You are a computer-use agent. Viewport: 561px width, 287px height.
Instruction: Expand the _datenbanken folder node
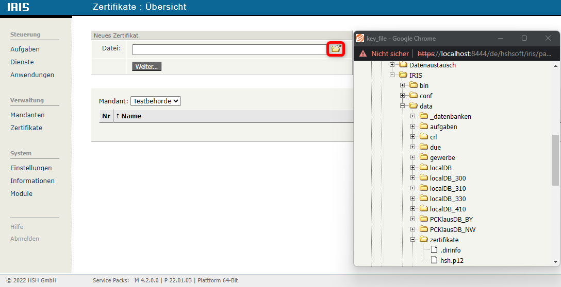413,116
